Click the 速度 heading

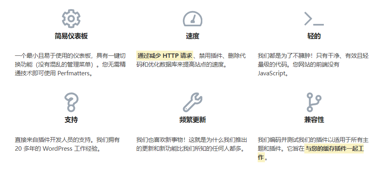[x=192, y=36]
